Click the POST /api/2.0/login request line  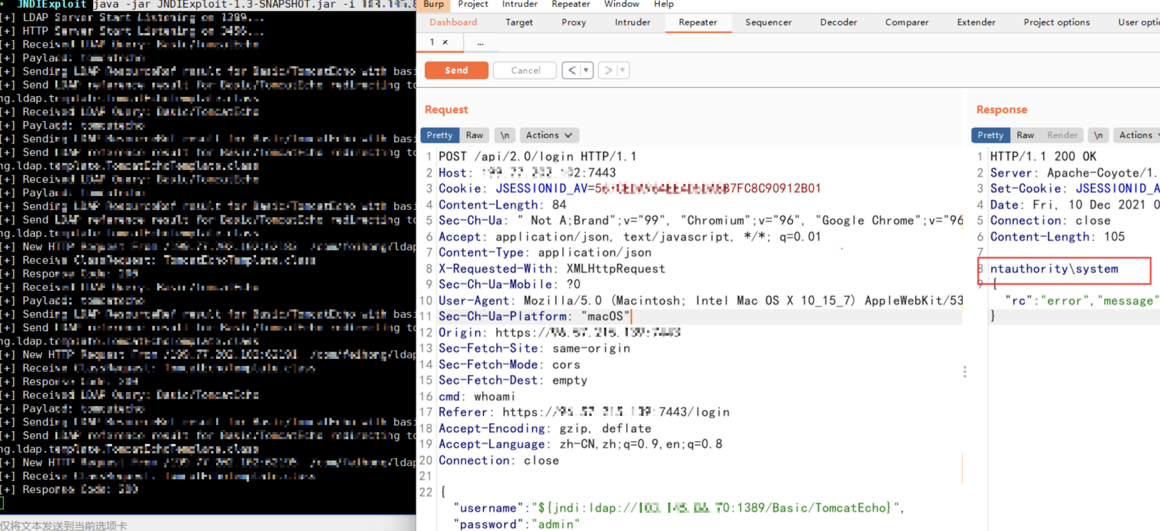[537, 157]
